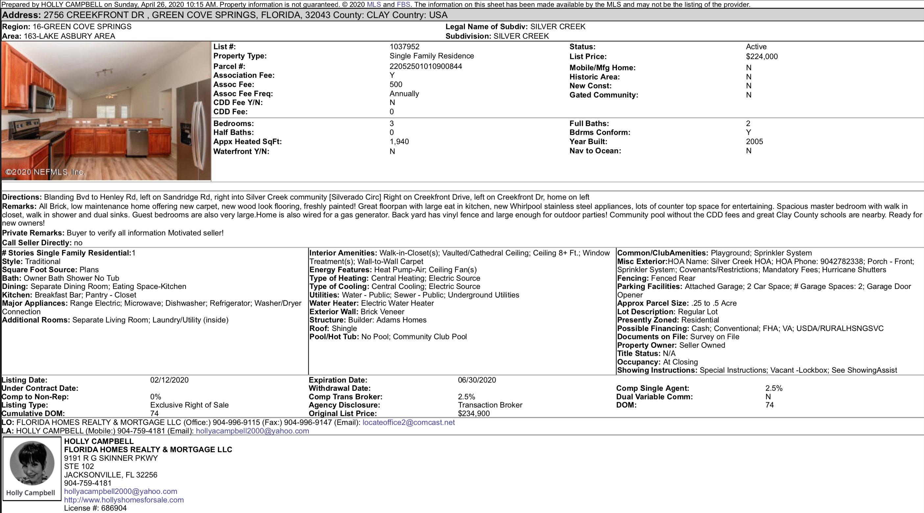The image size is (924, 513).
Task: Select list number 1037952
Action: tap(404, 47)
